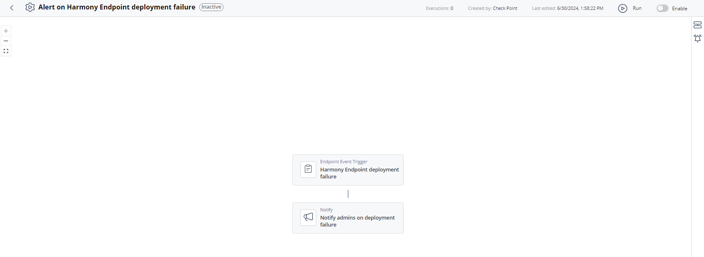The height and width of the screenshot is (257, 704).
Task: Fit the workflow to screen view
Action: click(6, 51)
